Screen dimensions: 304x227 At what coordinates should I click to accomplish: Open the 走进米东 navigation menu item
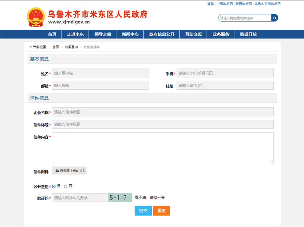[x=75, y=34]
